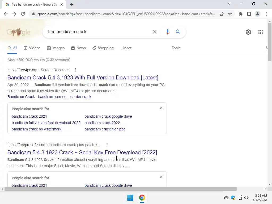This screenshot has width=272, height=204.
Task: Open a new browser tab
Action: pyautogui.click(x=72, y=5)
